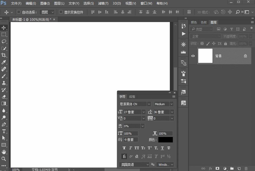Image resolution: width=255 pixels, height=171 pixels.
Task: Open the 滤镜 menu
Action: point(103,3)
